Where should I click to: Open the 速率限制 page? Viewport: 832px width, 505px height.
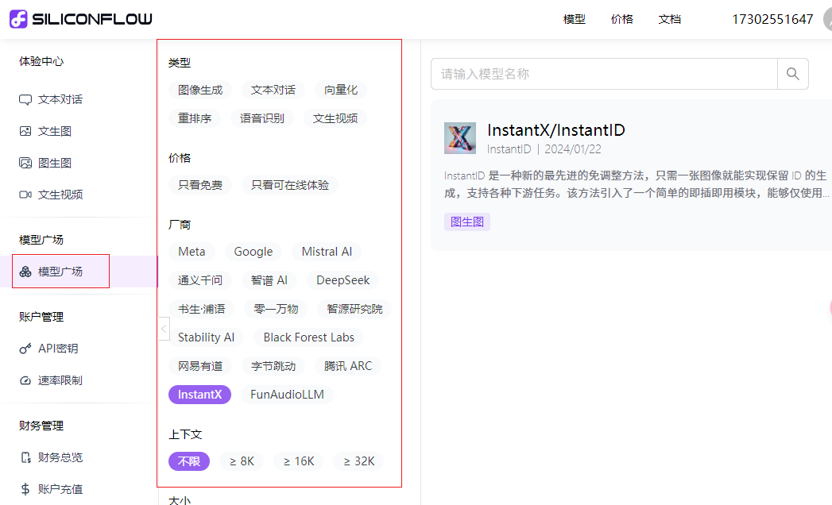60,380
